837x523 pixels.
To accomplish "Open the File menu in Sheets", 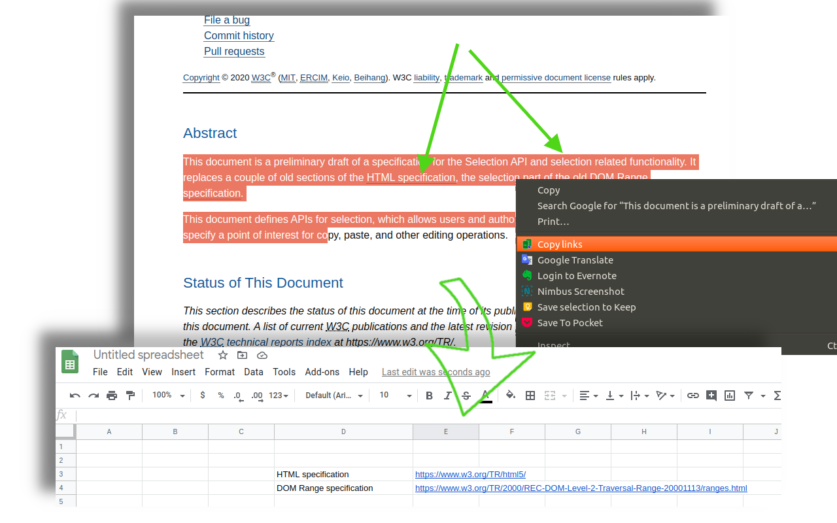I will coord(100,372).
